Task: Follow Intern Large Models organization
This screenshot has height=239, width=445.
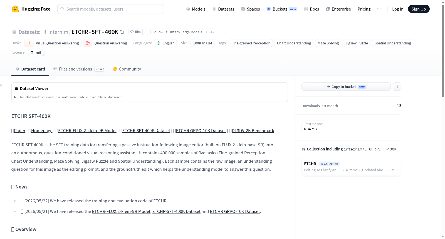Action: pos(177,32)
